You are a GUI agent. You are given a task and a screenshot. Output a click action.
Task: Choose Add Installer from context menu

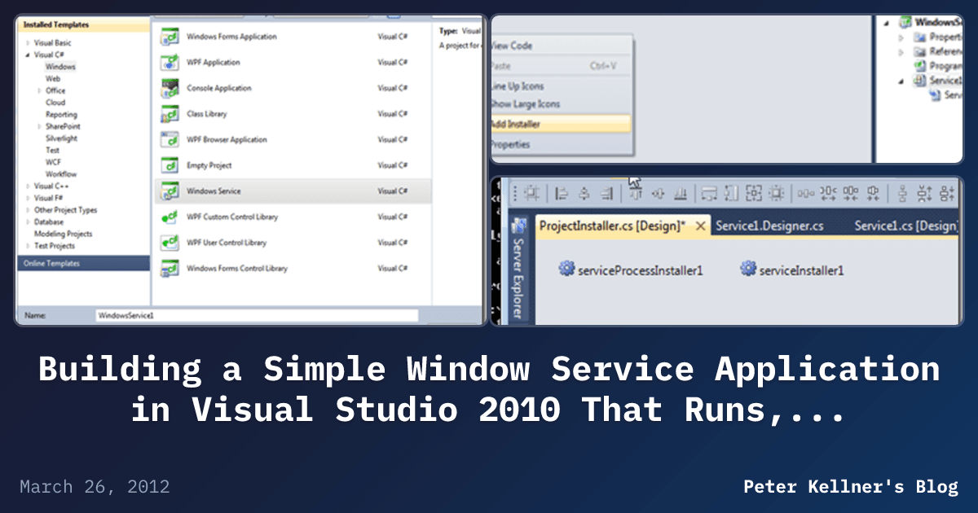[x=561, y=125]
